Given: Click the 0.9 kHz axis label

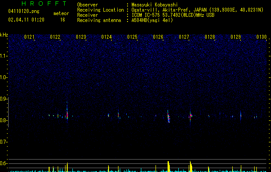Looking at the screenshot, I should pyautogui.click(x=3, y=99).
